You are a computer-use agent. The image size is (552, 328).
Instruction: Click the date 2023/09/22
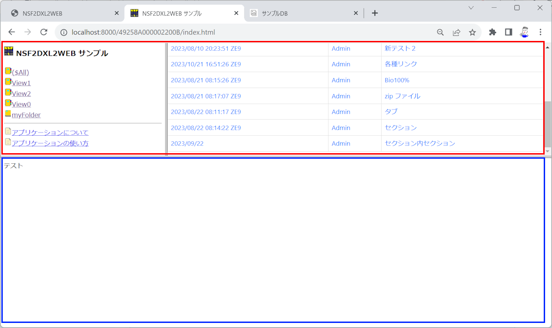click(187, 143)
